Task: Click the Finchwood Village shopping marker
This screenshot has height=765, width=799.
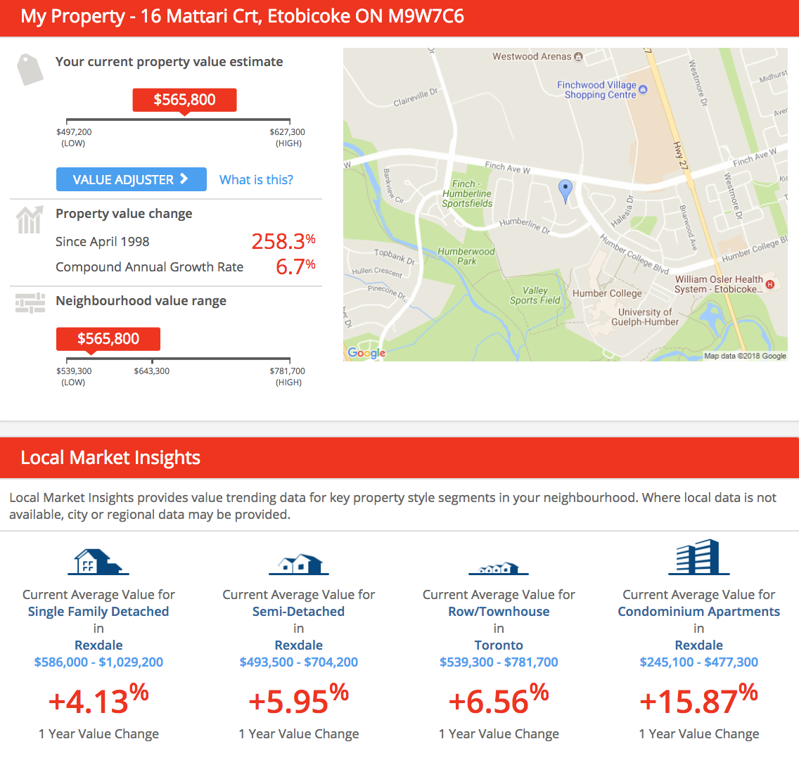Action: click(x=643, y=89)
